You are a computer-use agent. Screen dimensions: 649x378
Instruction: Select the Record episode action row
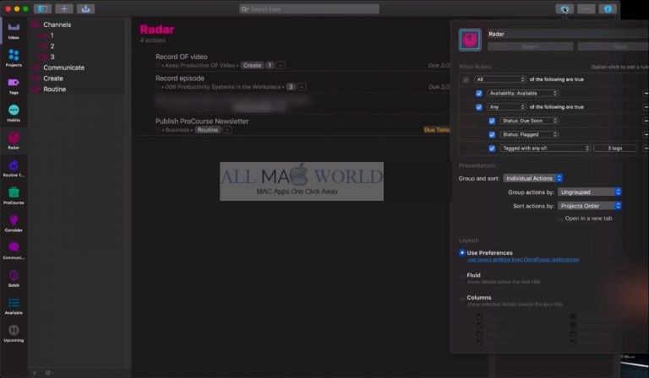click(293, 82)
